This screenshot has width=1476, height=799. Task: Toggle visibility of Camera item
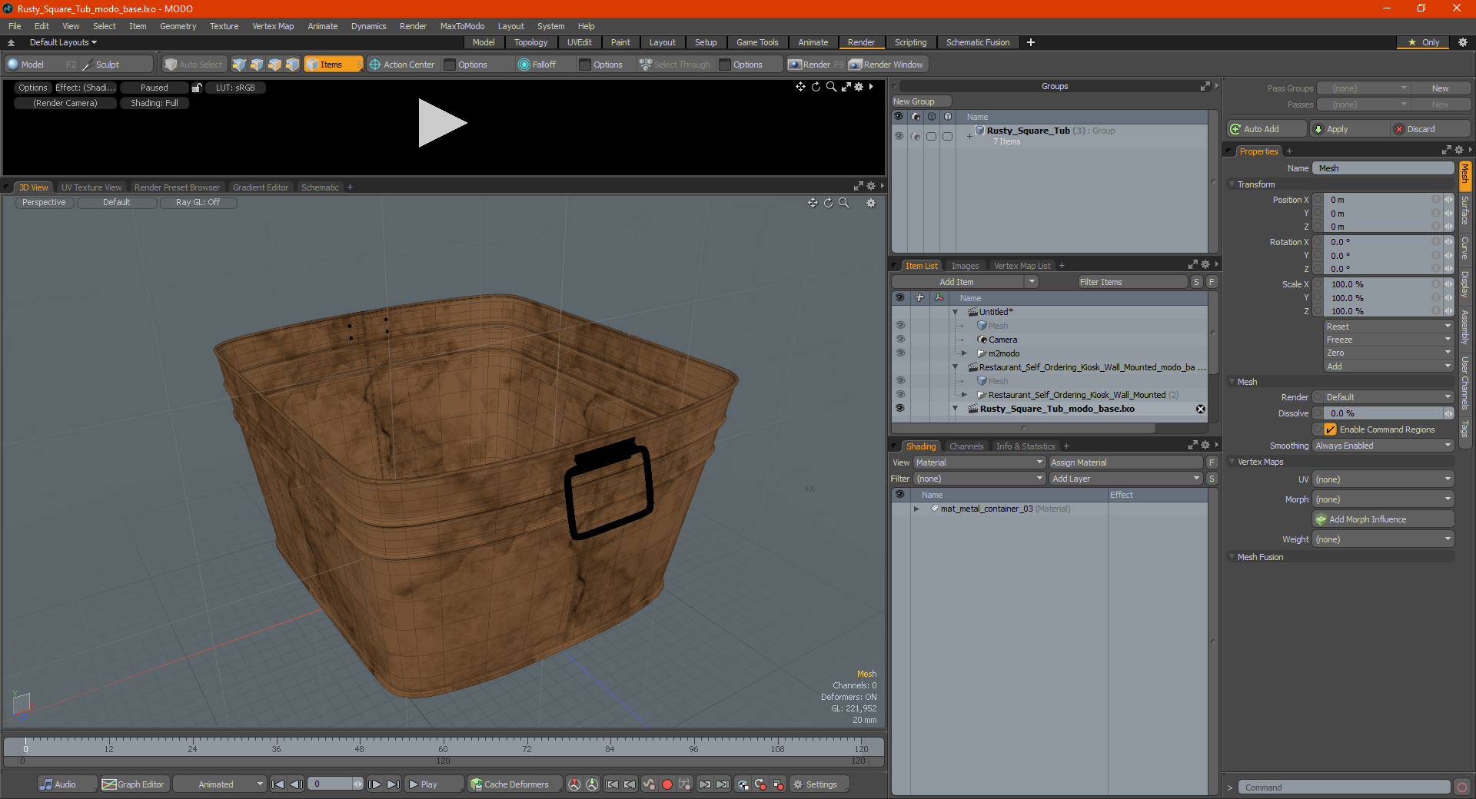coord(900,339)
